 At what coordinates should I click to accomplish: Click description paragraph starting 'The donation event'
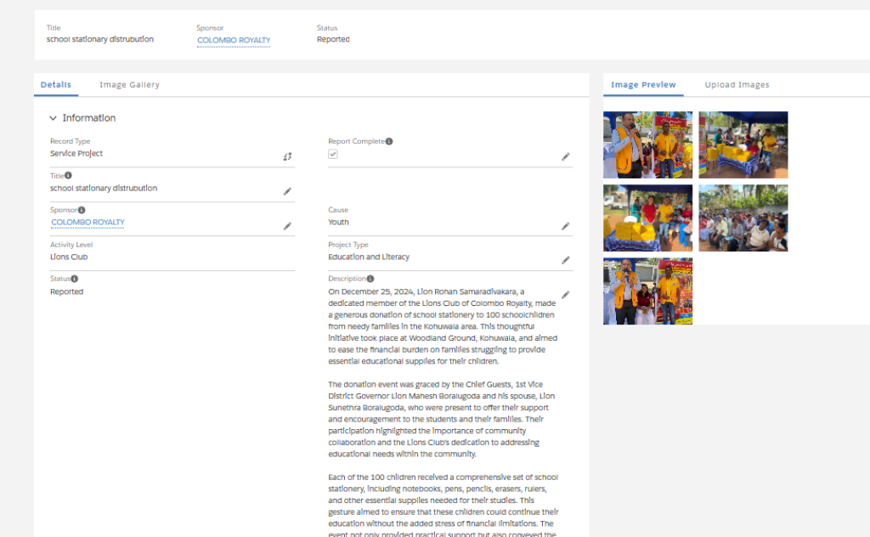point(442,419)
